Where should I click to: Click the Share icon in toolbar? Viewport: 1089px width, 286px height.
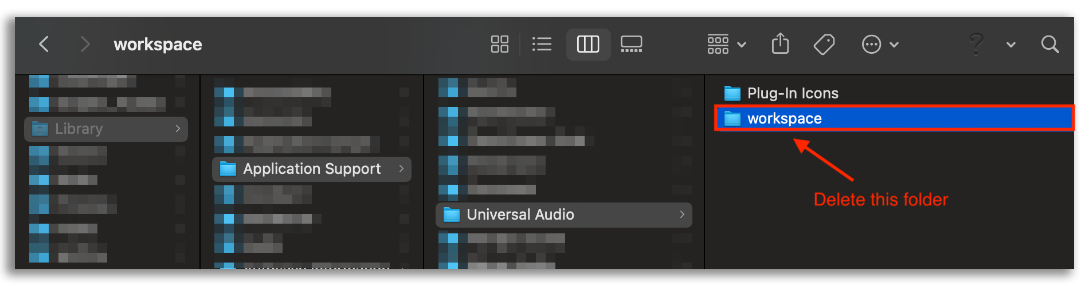point(780,43)
